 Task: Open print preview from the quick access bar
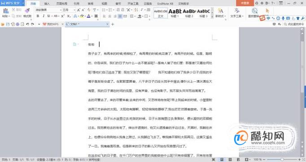pyautogui.click(x=22, y=24)
